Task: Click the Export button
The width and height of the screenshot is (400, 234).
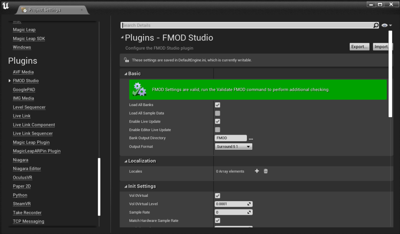Action: (359, 47)
